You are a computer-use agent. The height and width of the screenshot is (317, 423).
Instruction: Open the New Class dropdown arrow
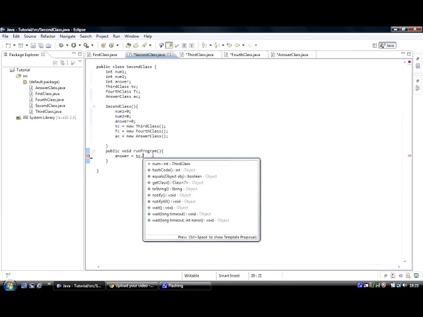click(117, 46)
